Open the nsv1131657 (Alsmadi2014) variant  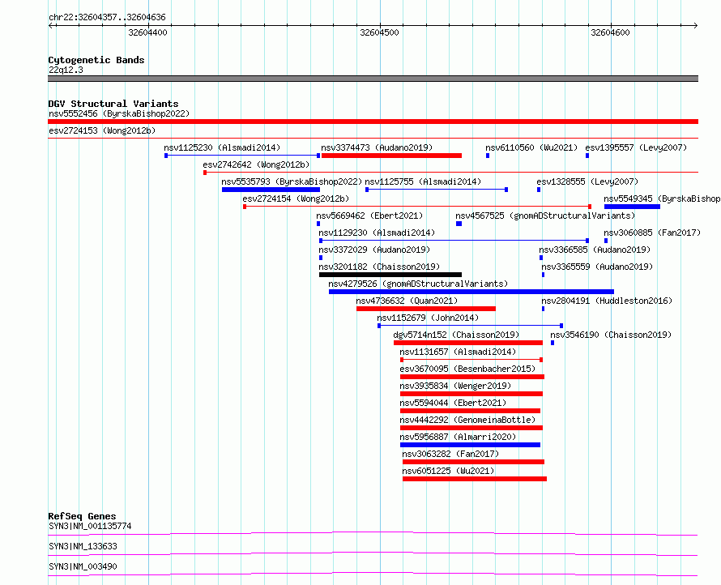click(x=471, y=360)
